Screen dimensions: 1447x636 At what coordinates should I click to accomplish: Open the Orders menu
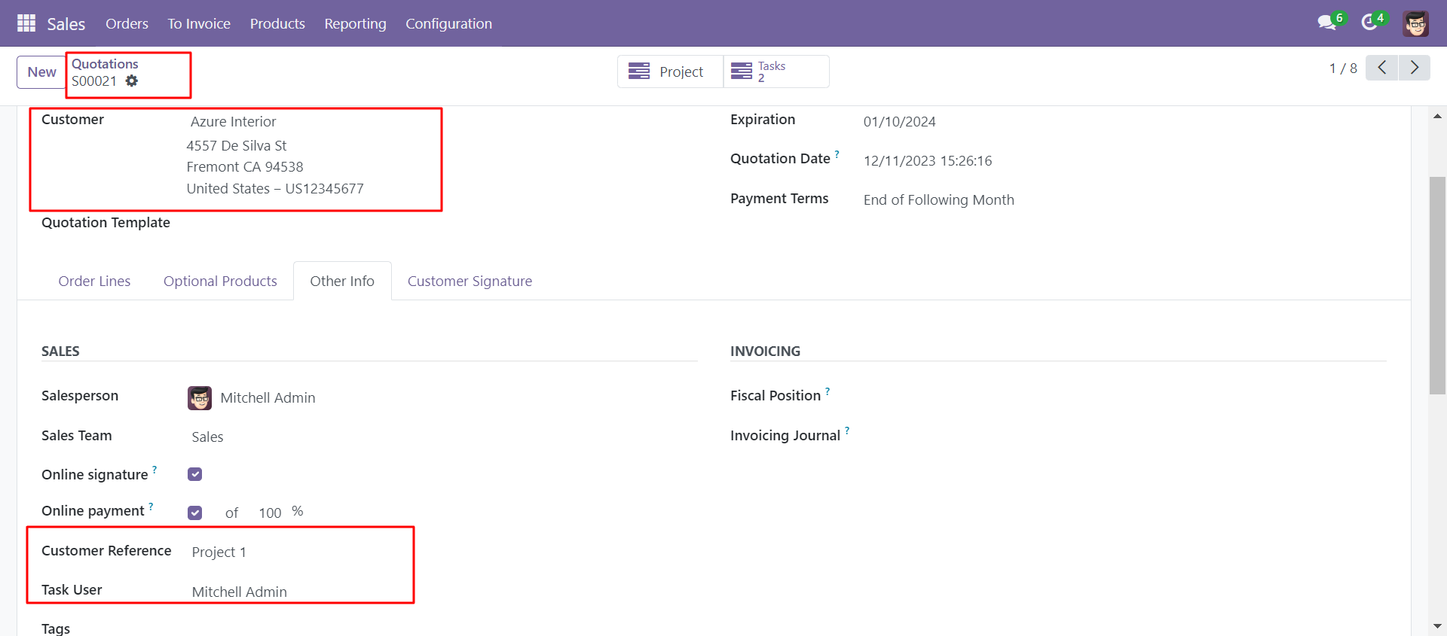127,23
